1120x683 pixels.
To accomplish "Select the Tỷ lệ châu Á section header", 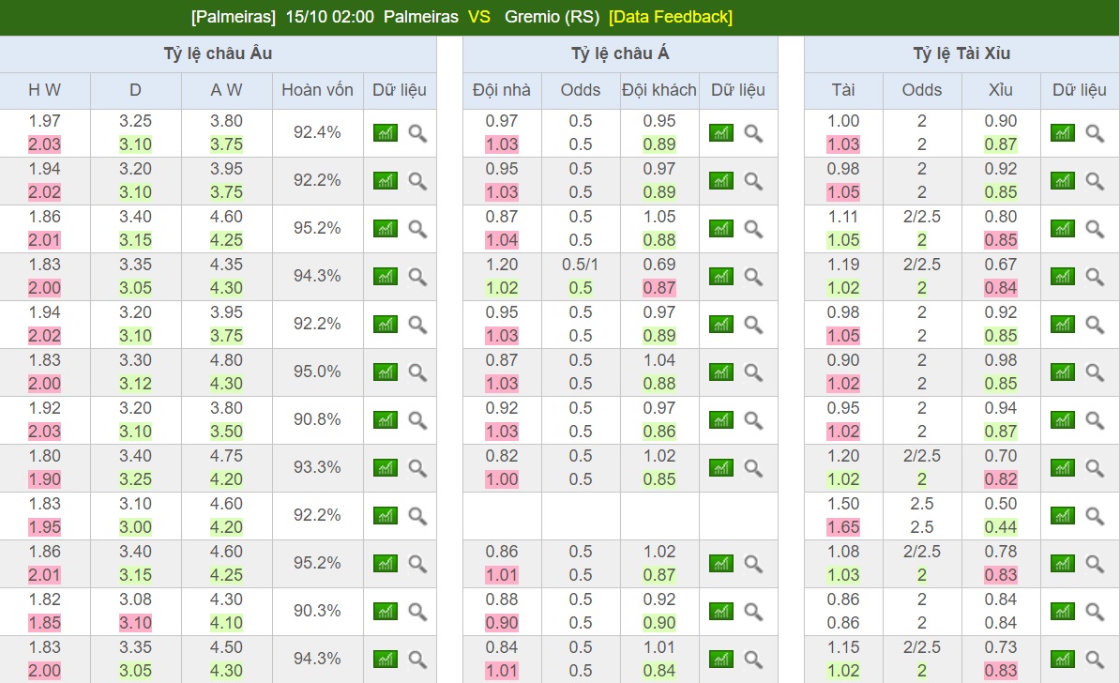I will click(620, 53).
